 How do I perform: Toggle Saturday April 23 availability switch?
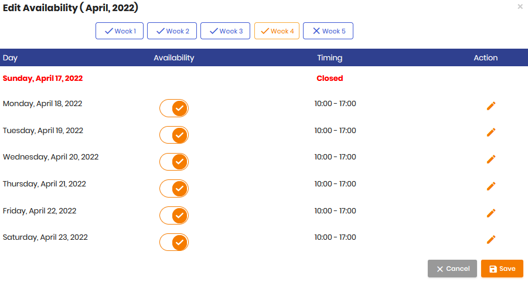point(174,242)
